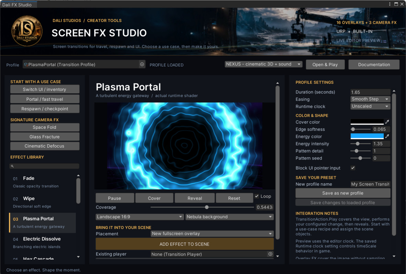Open the Easing Smooth Step dropdown
The image size is (406, 274).
(x=370, y=99)
